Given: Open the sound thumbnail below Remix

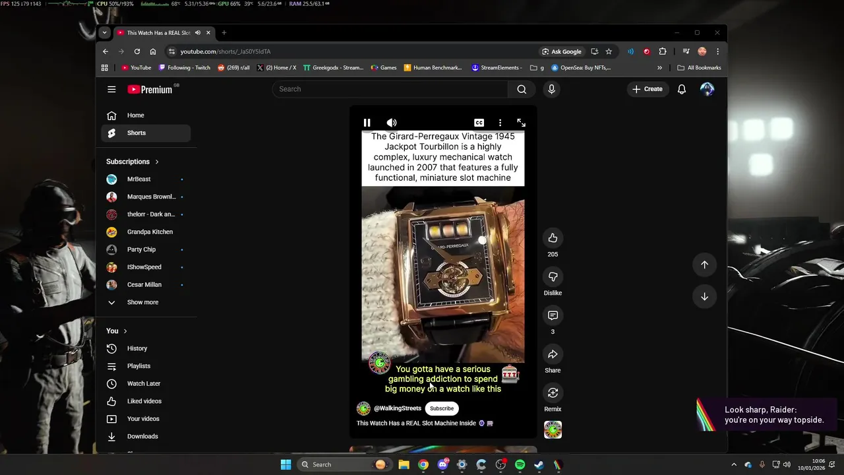Looking at the screenshot, I should click(553, 429).
